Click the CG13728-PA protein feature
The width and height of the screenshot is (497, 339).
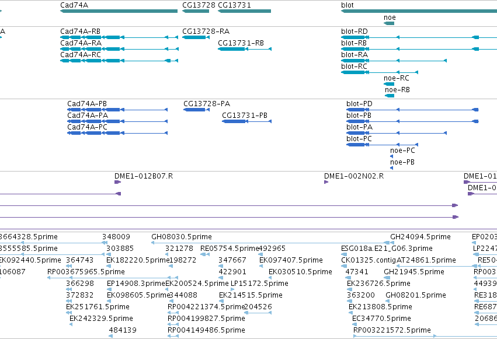coord(196,110)
